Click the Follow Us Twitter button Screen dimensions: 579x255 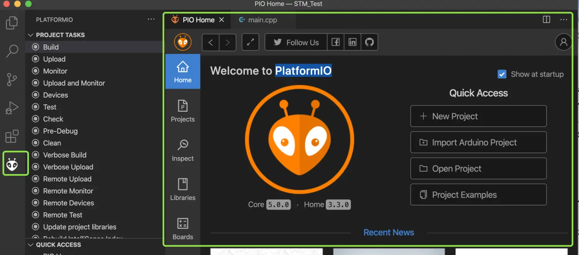tap(296, 42)
